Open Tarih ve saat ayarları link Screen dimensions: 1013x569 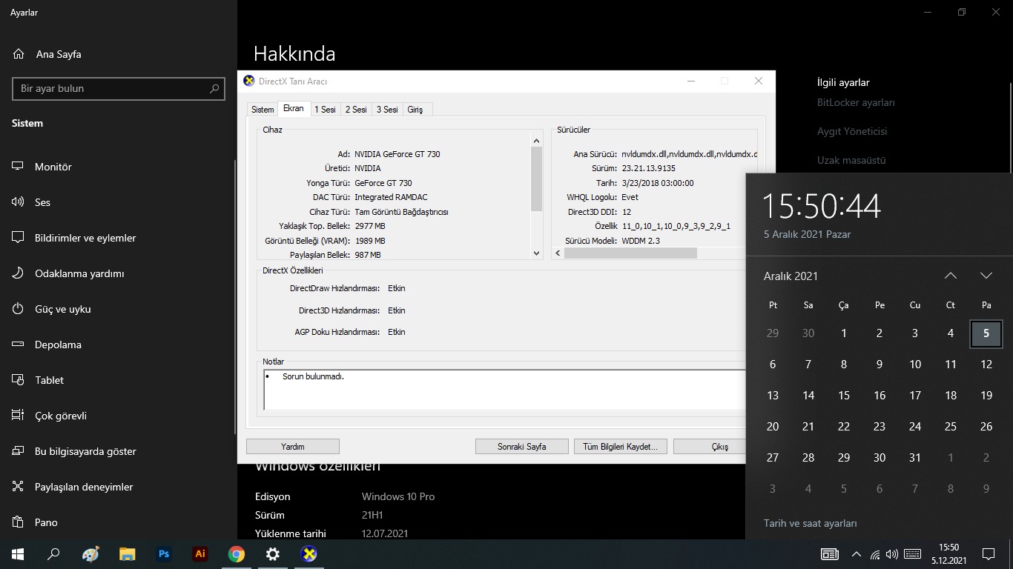click(x=811, y=523)
